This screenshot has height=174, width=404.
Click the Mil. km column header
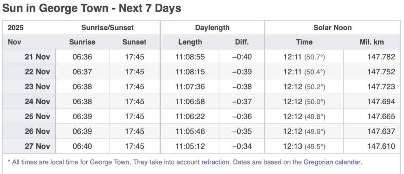(372, 42)
